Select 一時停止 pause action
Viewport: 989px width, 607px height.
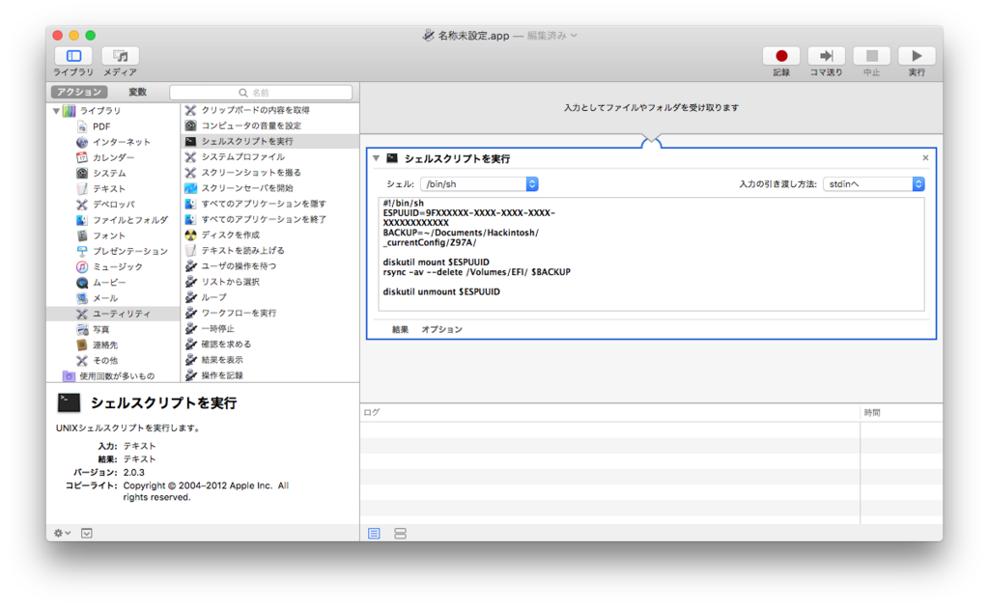pyautogui.click(x=270, y=328)
